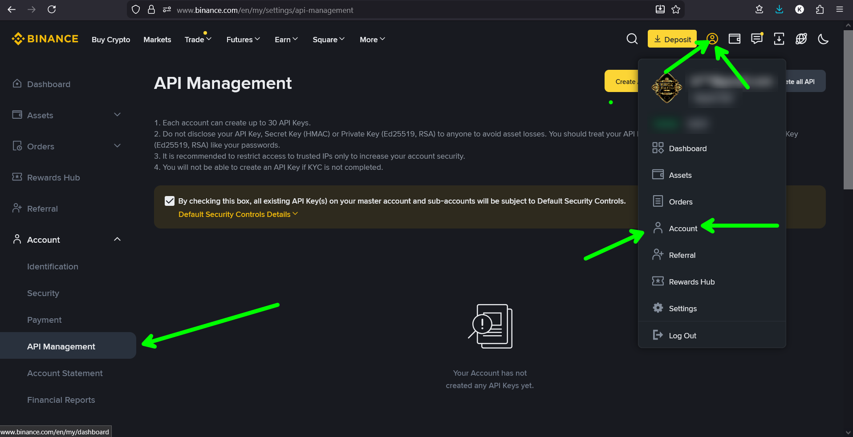The height and width of the screenshot is (437, 853).
Task: Open Account Statement in sidebar
Action: (x=65, y=373)
